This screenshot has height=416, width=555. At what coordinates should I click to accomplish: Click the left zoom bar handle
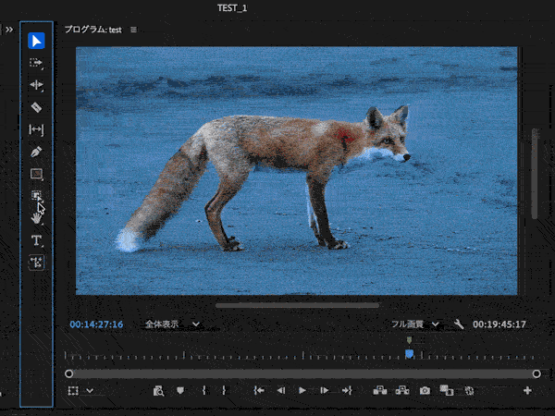69,373
